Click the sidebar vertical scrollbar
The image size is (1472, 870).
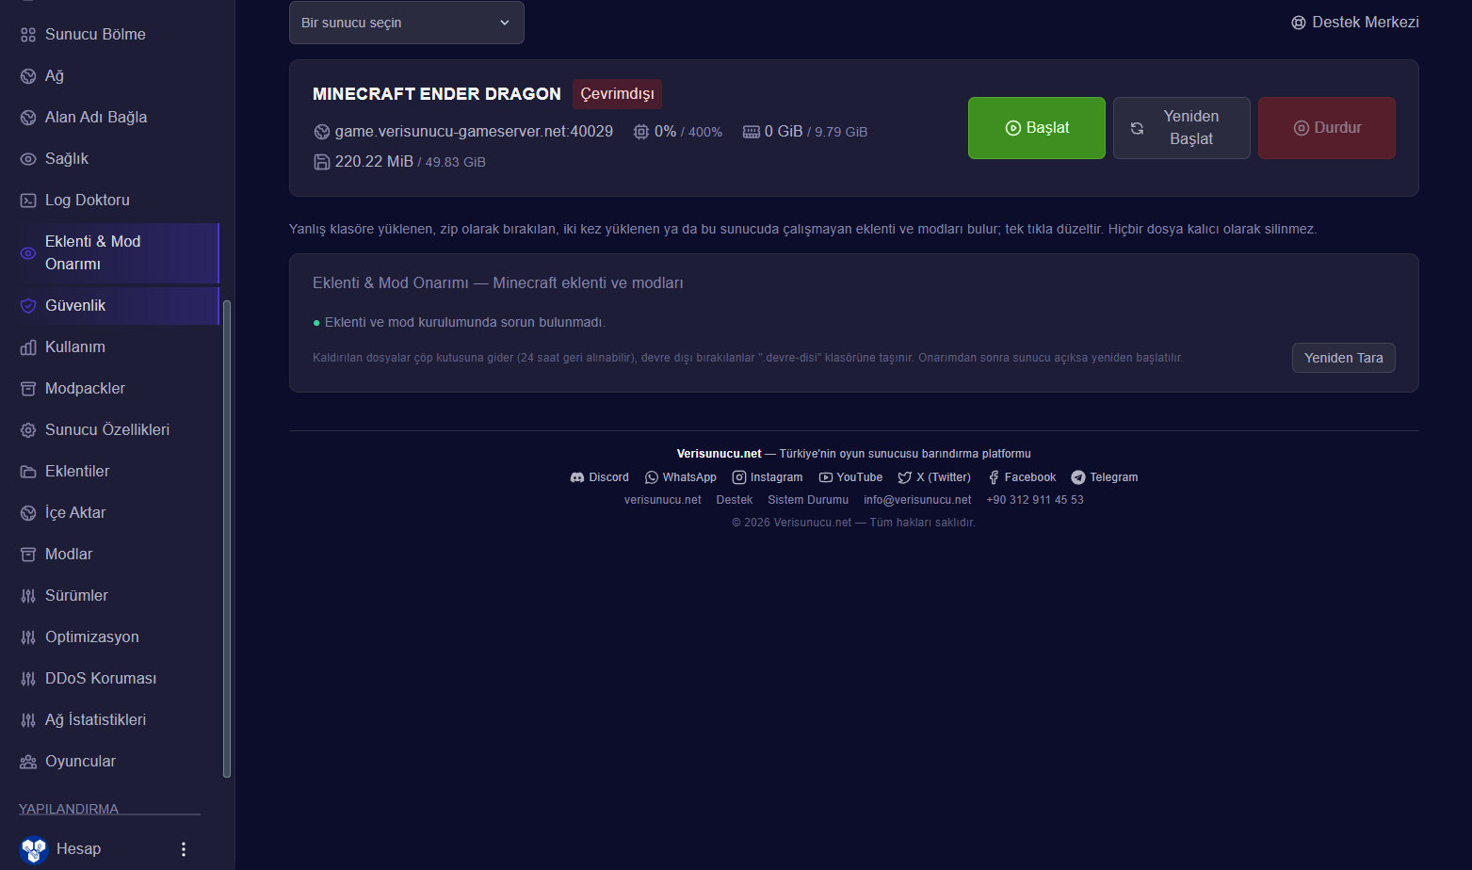pos(226,540)
